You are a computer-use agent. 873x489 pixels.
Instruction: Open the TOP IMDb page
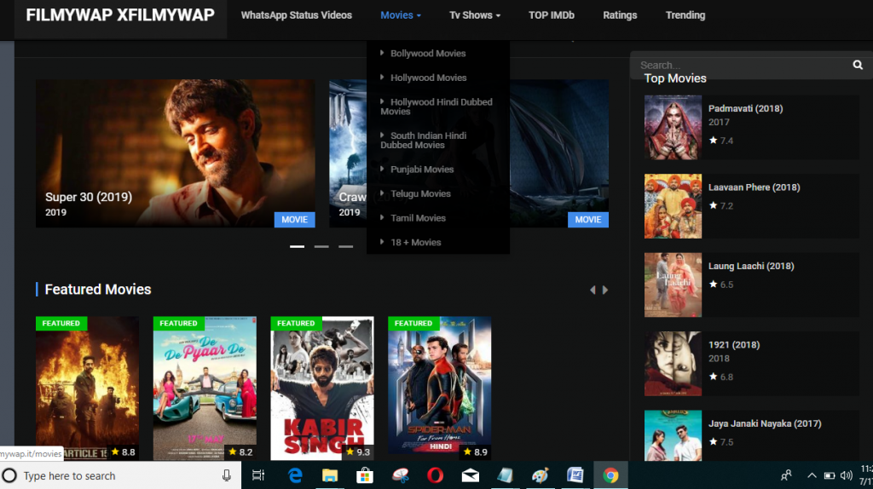coord(551,15)
